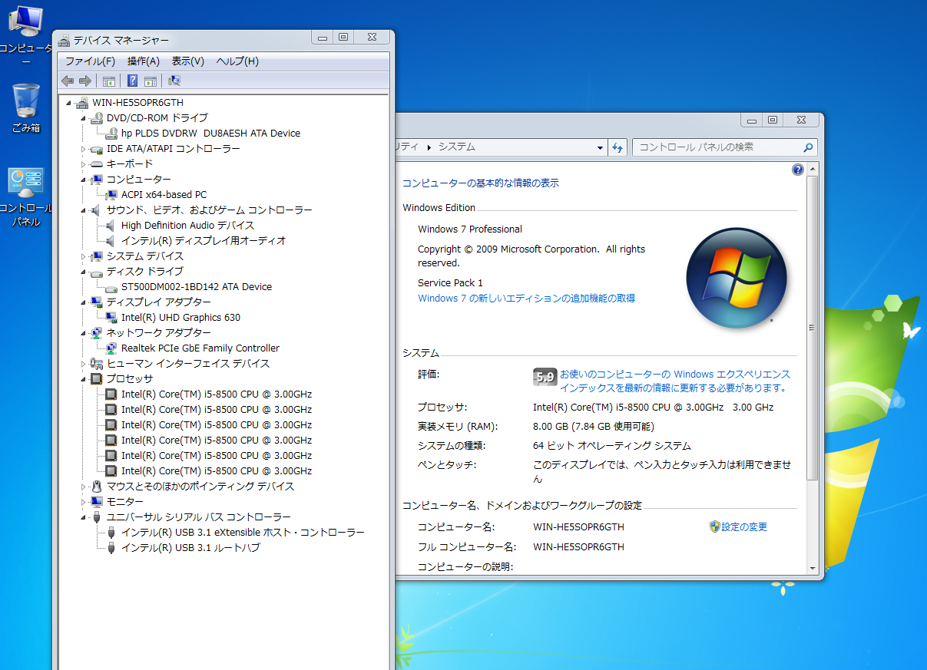
Task: Click the System window vertical scrollbar thumb
Action: pos(811,328)
